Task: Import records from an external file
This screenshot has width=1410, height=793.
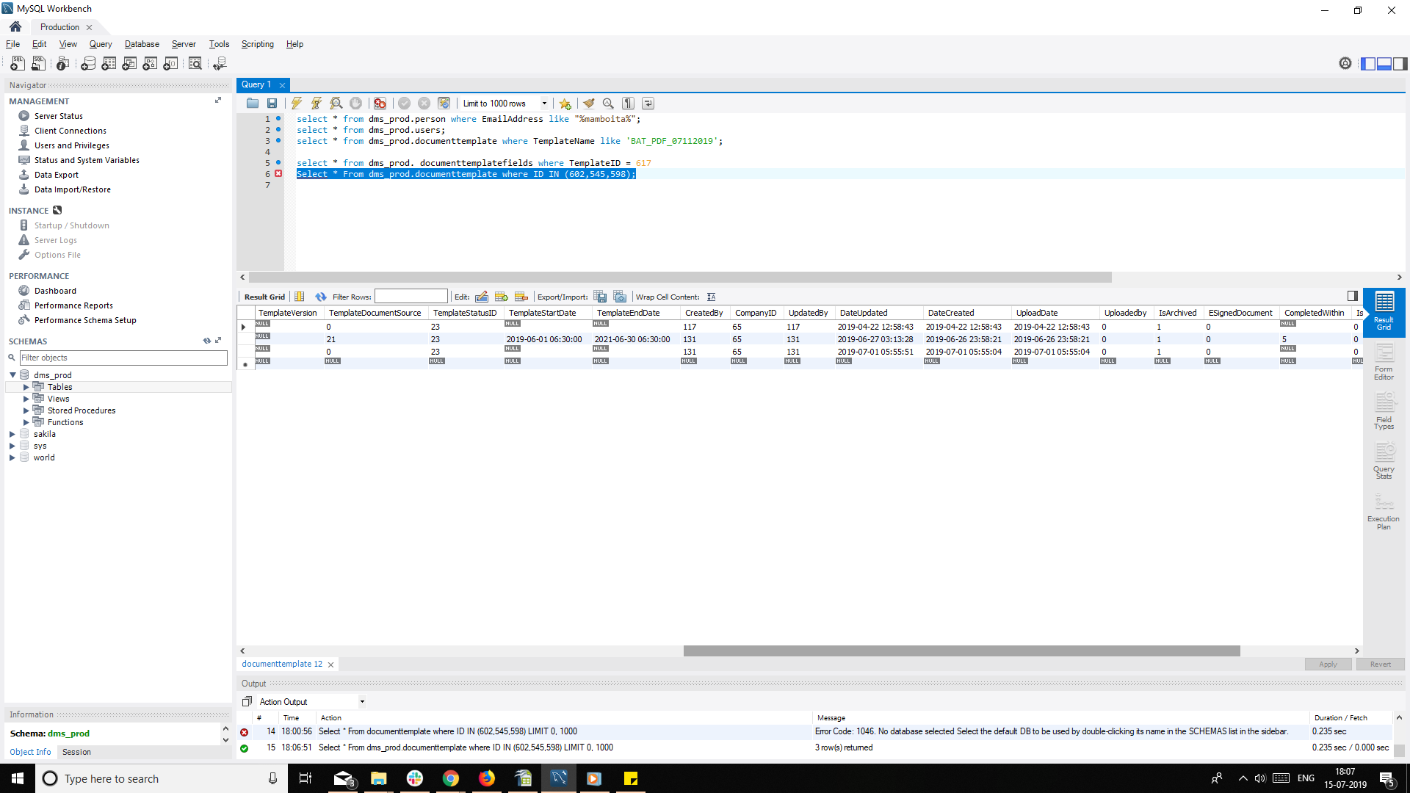Action: 620,297
